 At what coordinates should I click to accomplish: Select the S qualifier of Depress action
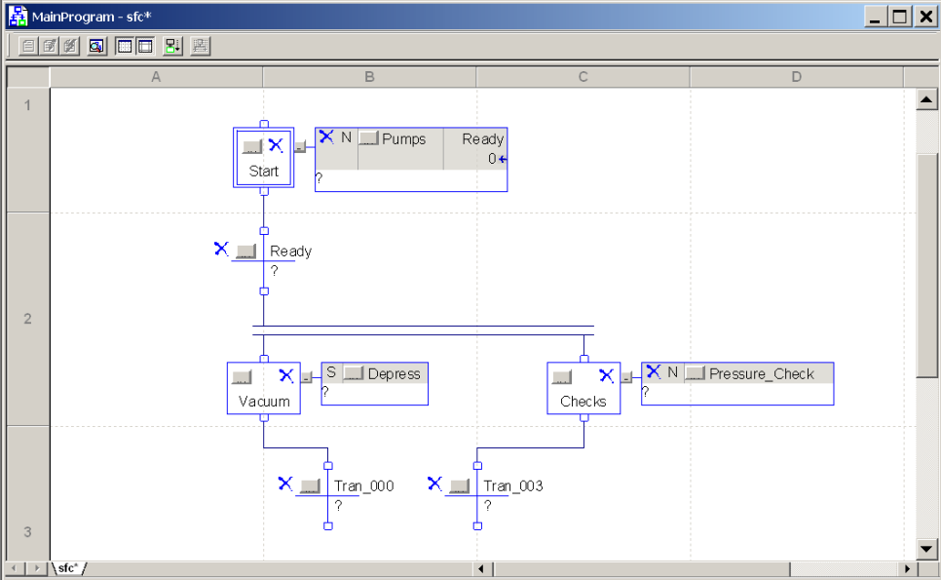331,372
